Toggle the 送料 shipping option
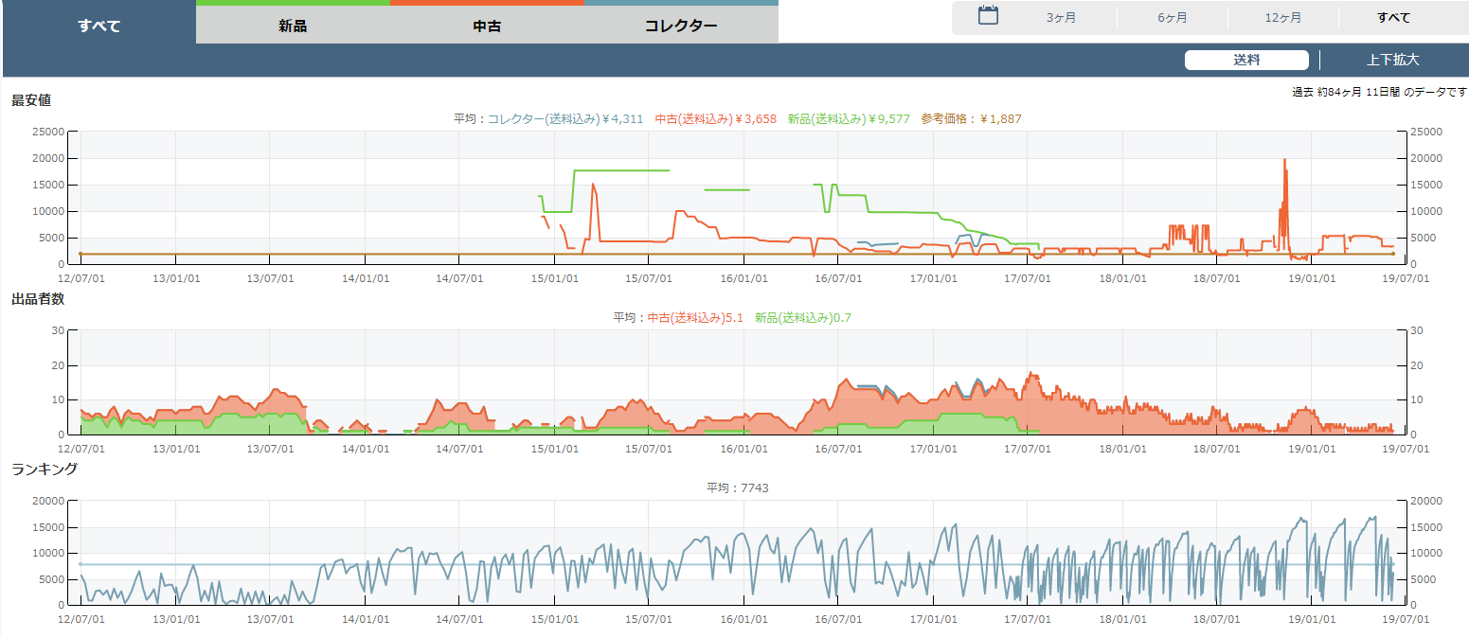This screenshot has height=638, width=1469. [x=1246, y=60]
